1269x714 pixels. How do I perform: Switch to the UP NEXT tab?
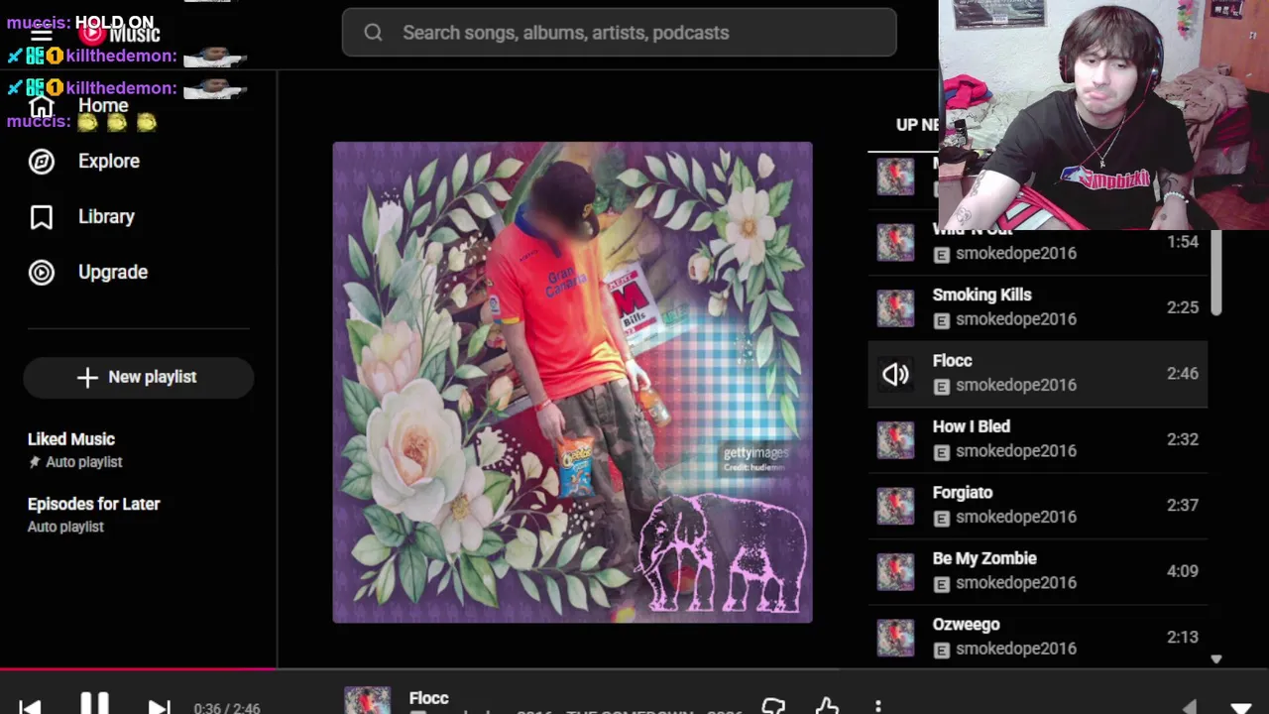click(917, 125)
